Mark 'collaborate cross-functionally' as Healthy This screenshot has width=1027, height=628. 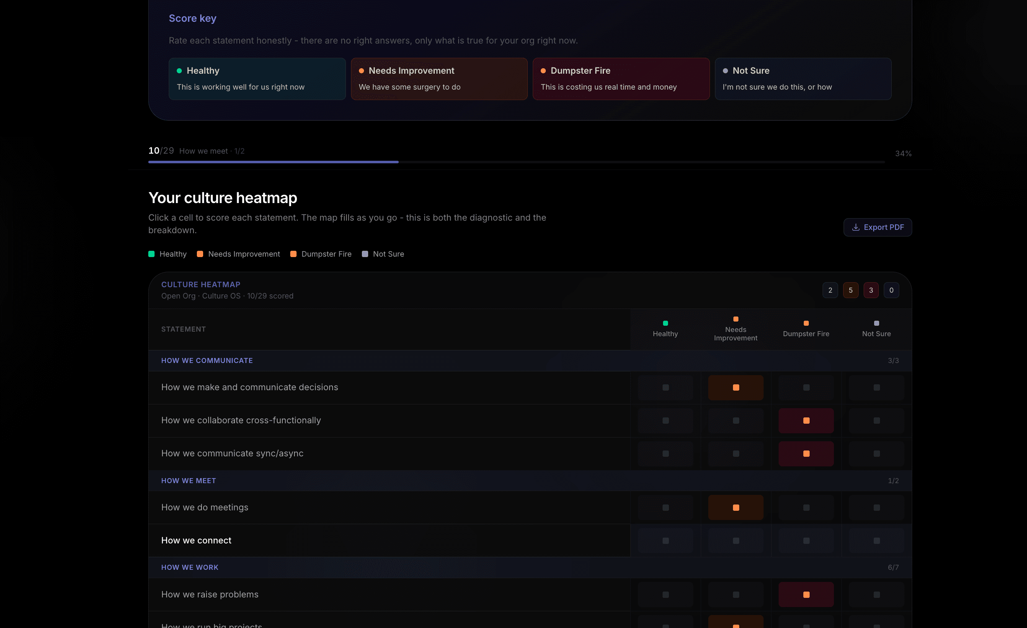coord(666,421)
